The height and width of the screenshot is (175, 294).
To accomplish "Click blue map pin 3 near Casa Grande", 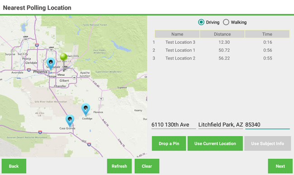I will 70,120.
